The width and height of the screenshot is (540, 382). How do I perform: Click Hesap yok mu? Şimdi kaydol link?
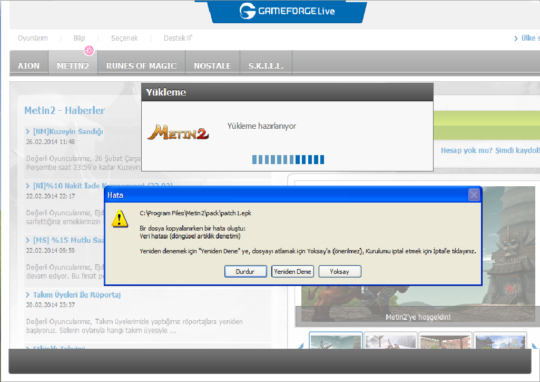[490, 150]
